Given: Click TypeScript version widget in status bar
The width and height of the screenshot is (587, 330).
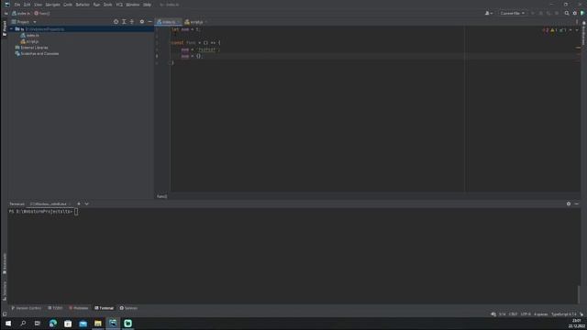Looking at the screenshot, I should [564, 314].
